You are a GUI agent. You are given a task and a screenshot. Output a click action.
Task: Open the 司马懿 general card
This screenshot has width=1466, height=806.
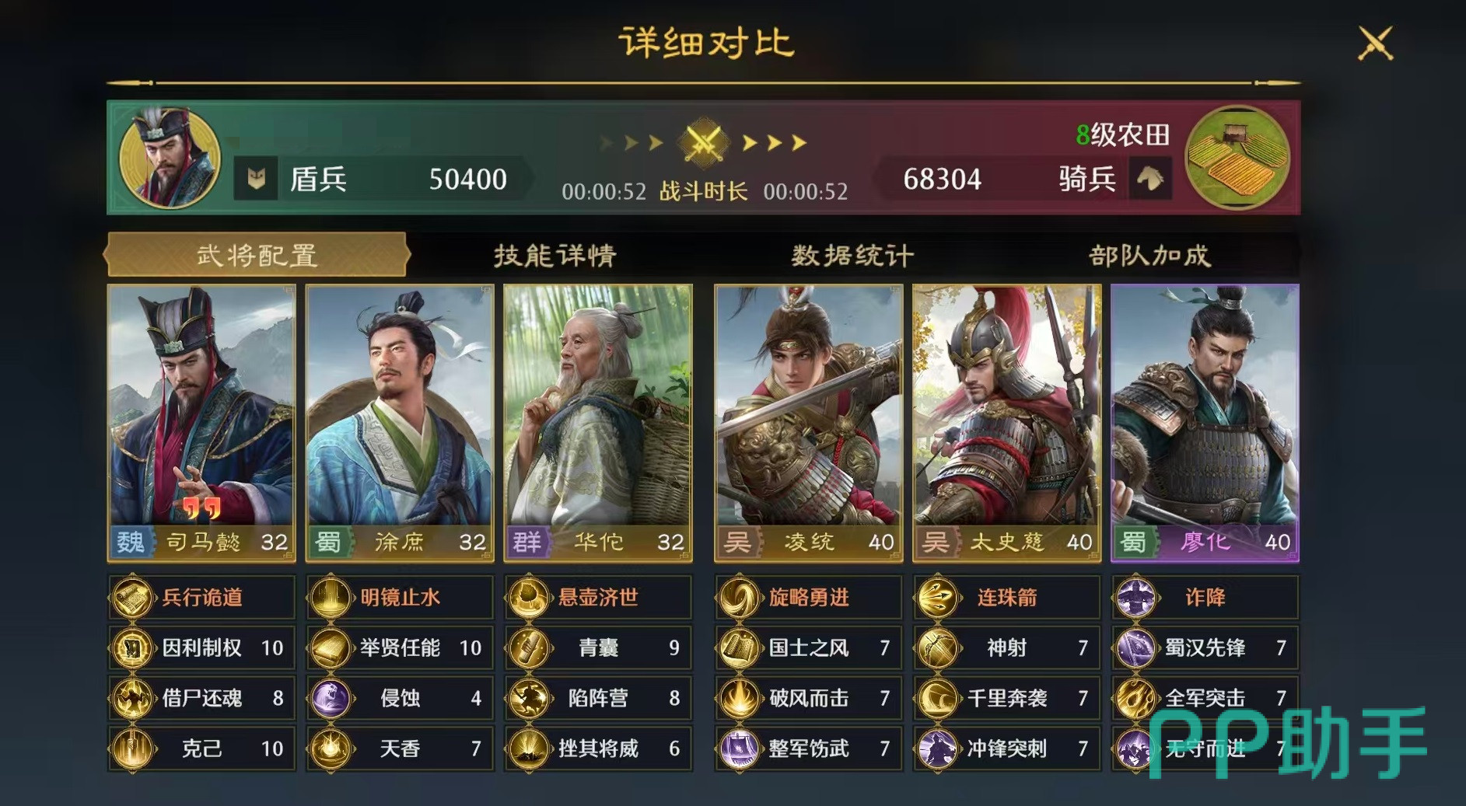[x=201, y=423]
